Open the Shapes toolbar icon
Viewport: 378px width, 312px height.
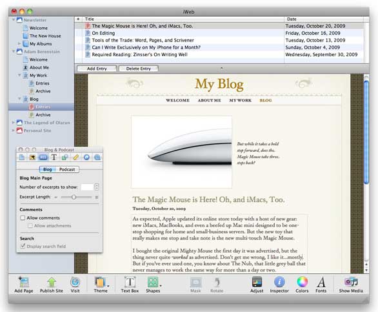coord(153,282)
